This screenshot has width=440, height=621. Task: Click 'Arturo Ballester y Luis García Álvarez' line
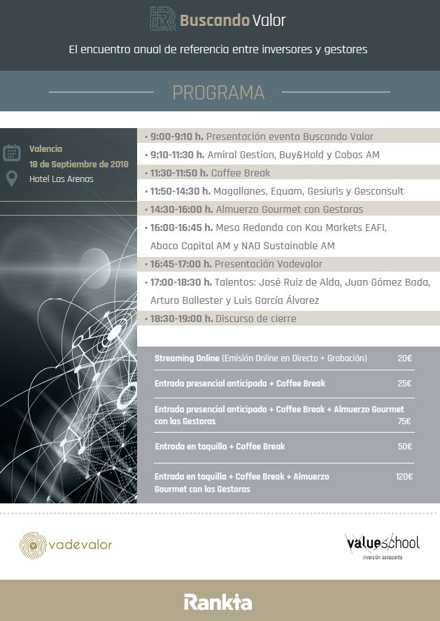(x=234, y=300)
